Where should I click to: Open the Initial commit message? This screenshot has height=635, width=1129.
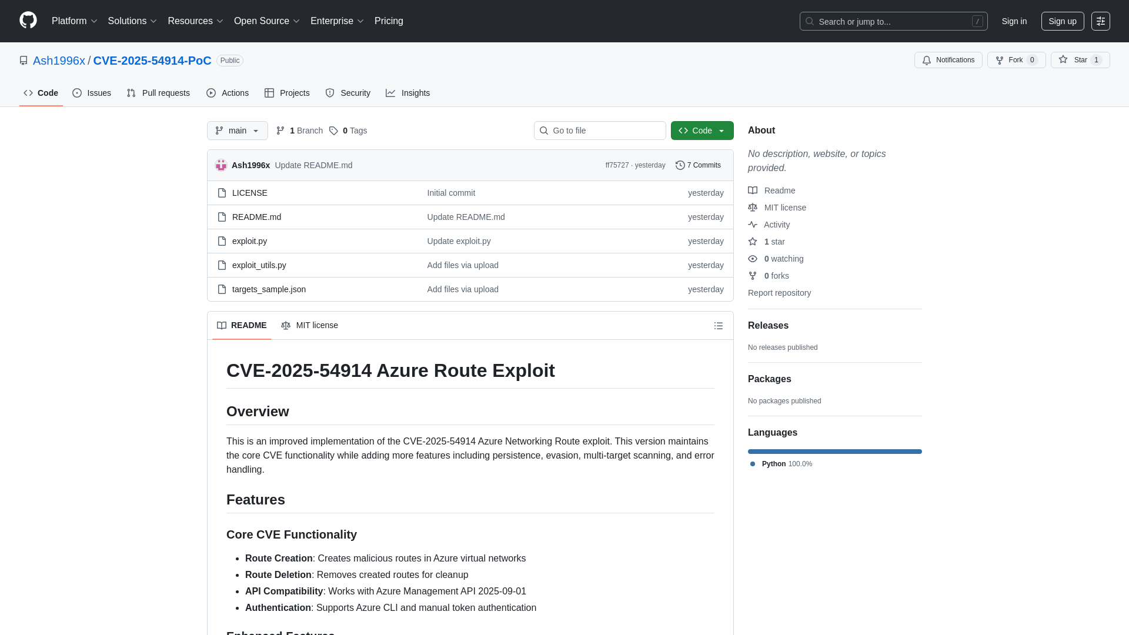tap(451, 193)
